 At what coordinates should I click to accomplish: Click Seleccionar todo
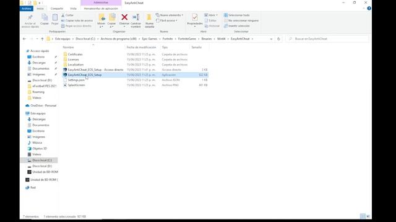coord(236,15)
